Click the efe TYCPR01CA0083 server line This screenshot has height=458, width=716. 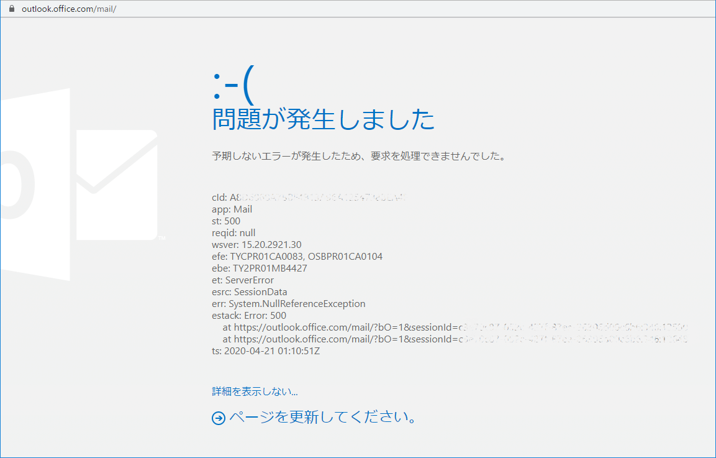point(297,257)
